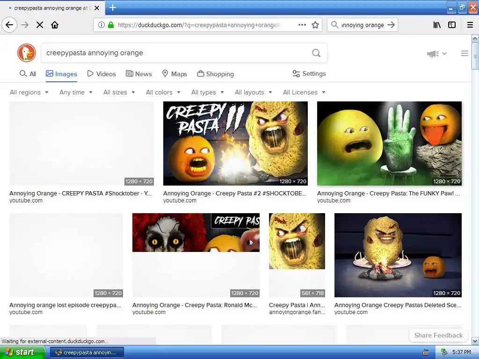Click the DuckDuckGo search magnifier button
This screenshot has width=479, height=359.
click(x=316, y=53)
